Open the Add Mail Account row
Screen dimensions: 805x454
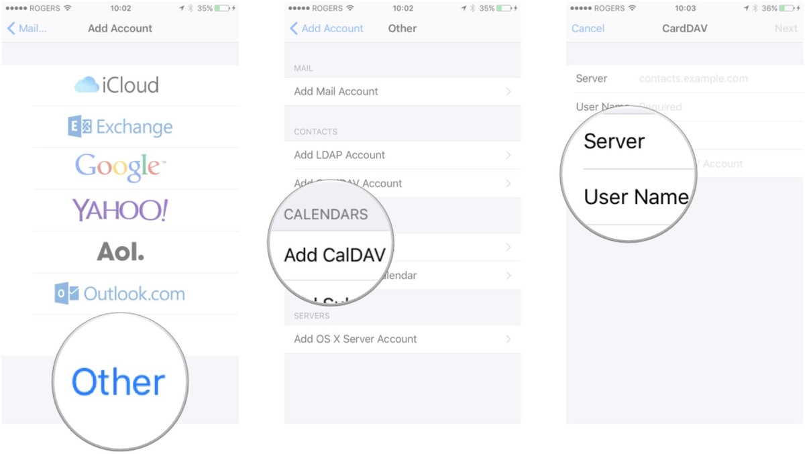[x=402, y=91]
